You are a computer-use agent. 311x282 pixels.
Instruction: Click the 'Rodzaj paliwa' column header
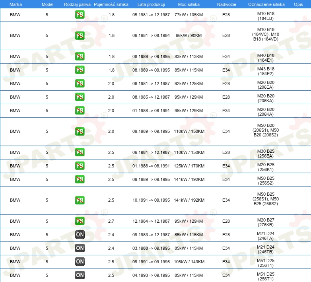point(77,4)
